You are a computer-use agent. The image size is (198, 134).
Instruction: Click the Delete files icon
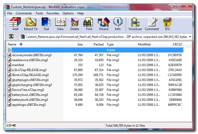(x=75, y=24)
